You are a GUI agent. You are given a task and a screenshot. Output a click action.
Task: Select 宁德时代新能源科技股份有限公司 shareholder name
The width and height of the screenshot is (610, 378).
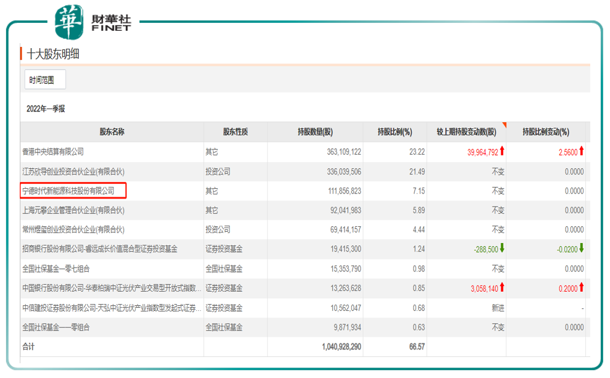tap(69, 191)
